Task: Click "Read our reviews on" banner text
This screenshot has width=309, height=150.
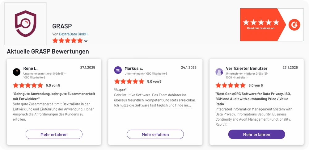Action: point(261,28)
